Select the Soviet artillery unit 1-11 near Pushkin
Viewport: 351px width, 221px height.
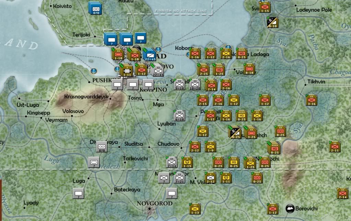pos(127,70)
